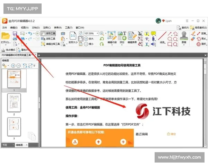Click the underline text T icon
Image resolution: width=208 pixels, height=166 pixels.
(147, 44)
